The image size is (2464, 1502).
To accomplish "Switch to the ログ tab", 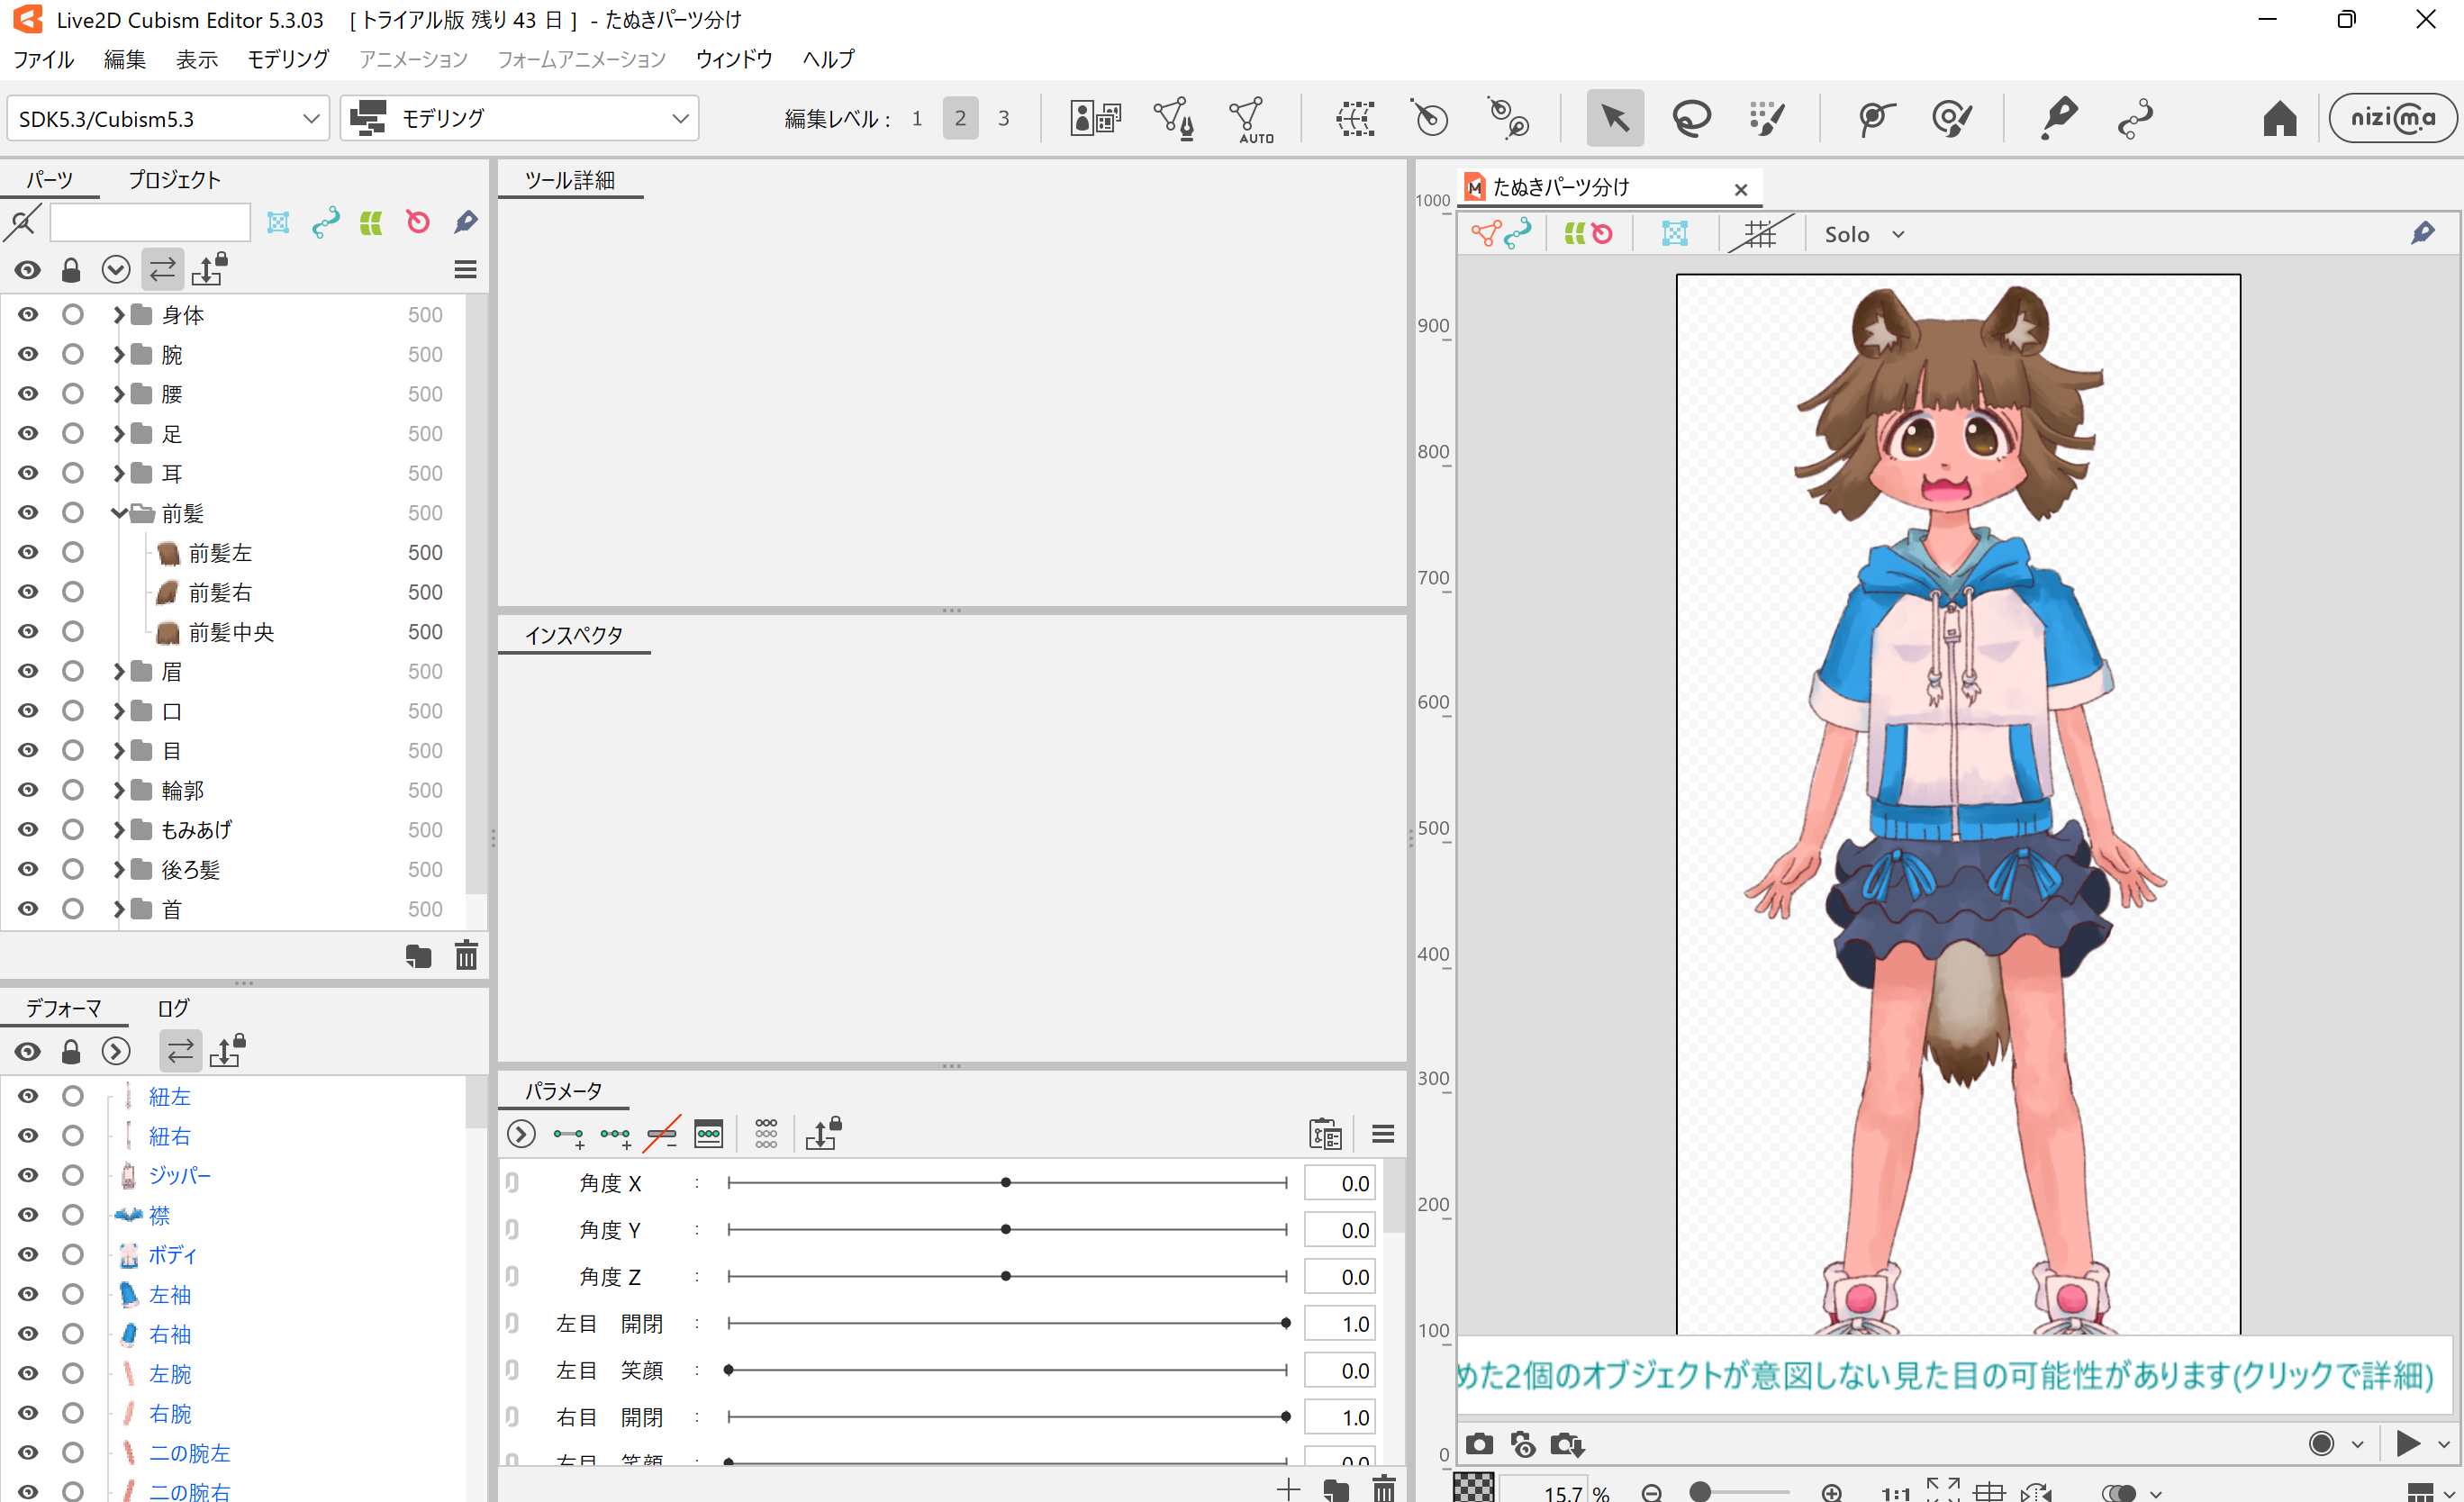I will tap(173, 1008).
